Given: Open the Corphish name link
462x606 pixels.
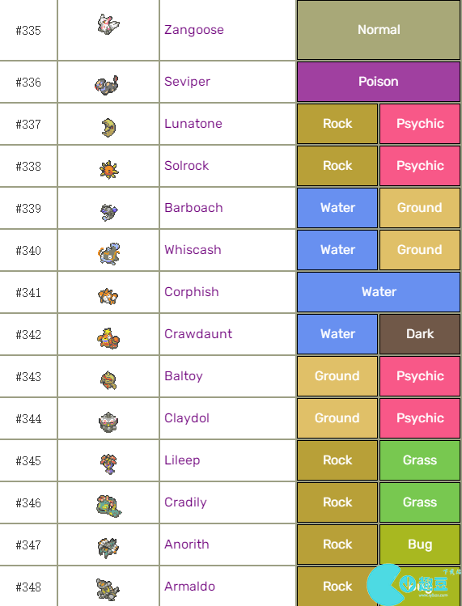Looking at the screenshot, I should pos(192,292).
